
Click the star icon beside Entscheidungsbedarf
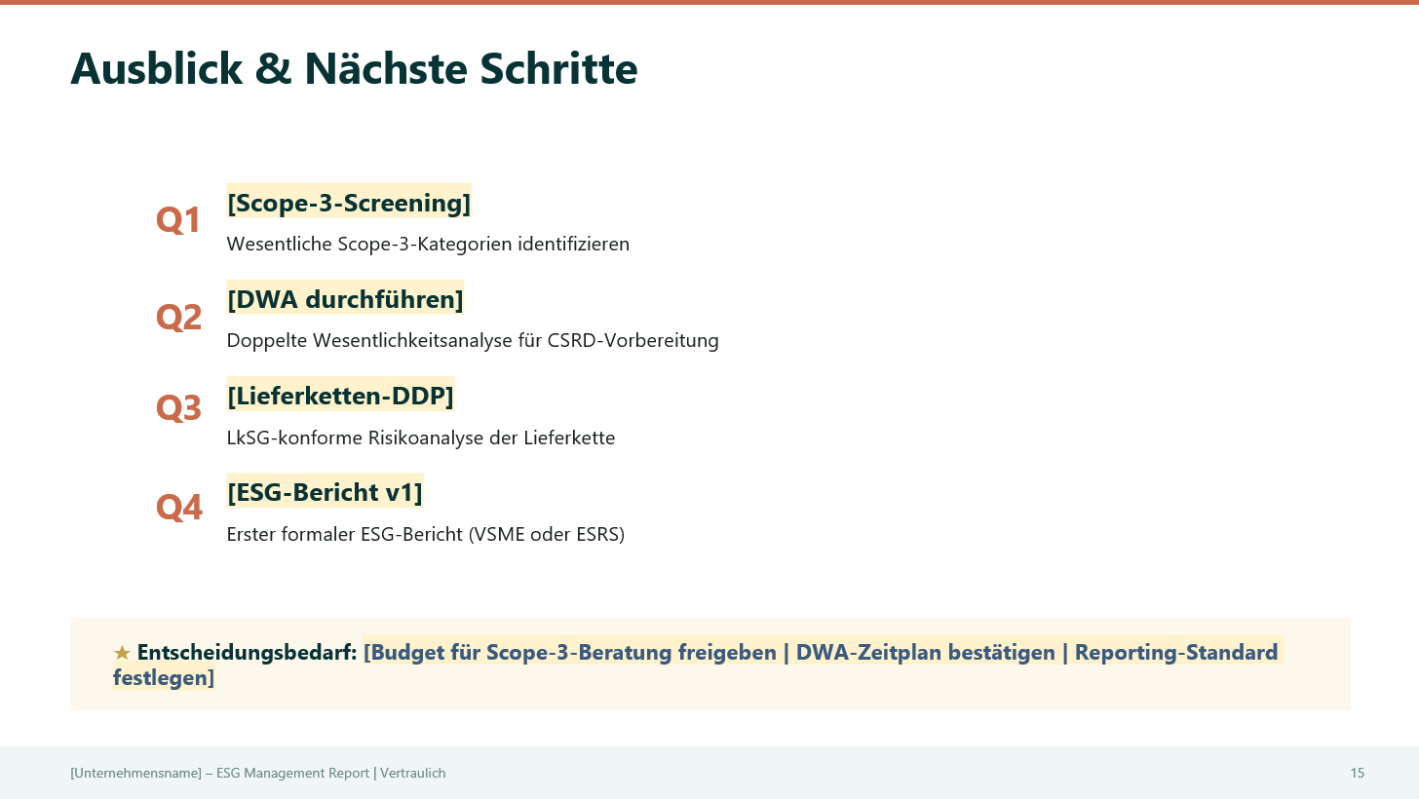click(x=123, y=652)
